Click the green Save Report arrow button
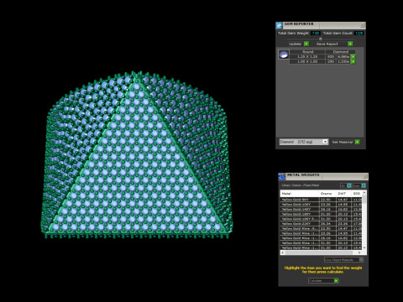403x302 pixels. (350, 44)
